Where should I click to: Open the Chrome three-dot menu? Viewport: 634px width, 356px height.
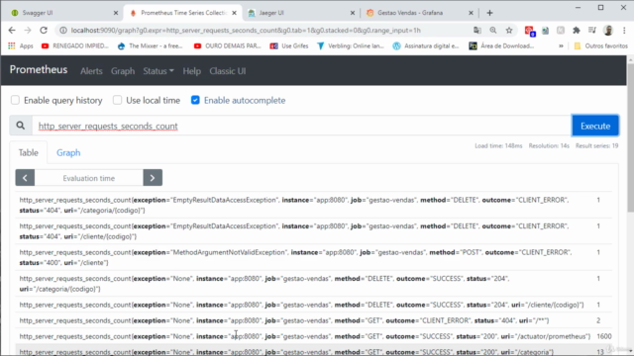click(624, 31)
